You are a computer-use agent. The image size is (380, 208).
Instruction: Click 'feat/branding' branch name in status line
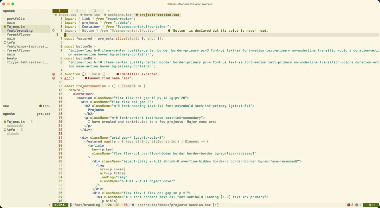click(x=87, y=205)
